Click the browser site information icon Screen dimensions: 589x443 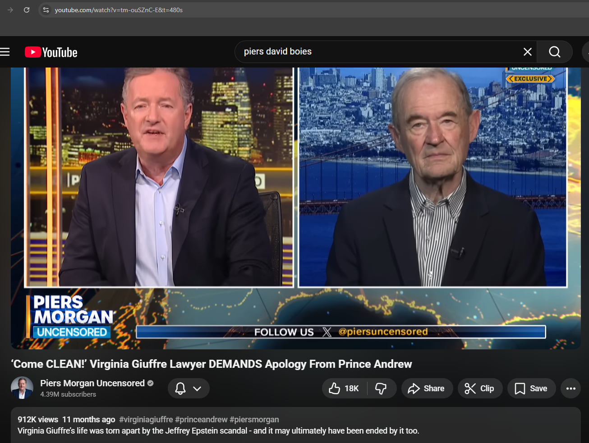click(46, 10)
